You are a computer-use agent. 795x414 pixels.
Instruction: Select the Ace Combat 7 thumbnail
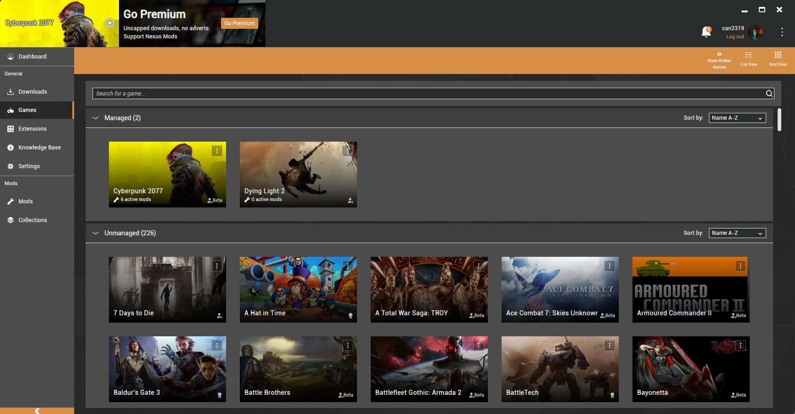tap(560, 290)
